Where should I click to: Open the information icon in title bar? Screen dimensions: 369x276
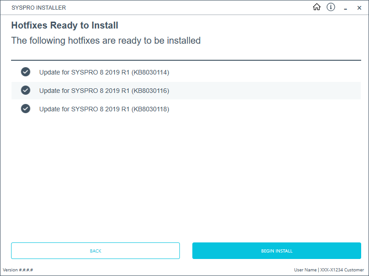pyautogui.click(x=331, y=7)
